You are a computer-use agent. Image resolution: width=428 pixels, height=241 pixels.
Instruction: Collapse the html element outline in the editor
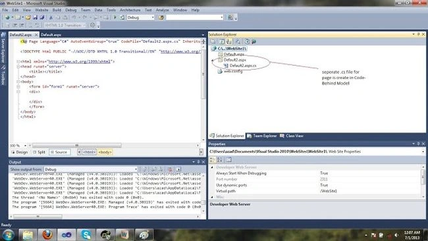coord(18,62)
